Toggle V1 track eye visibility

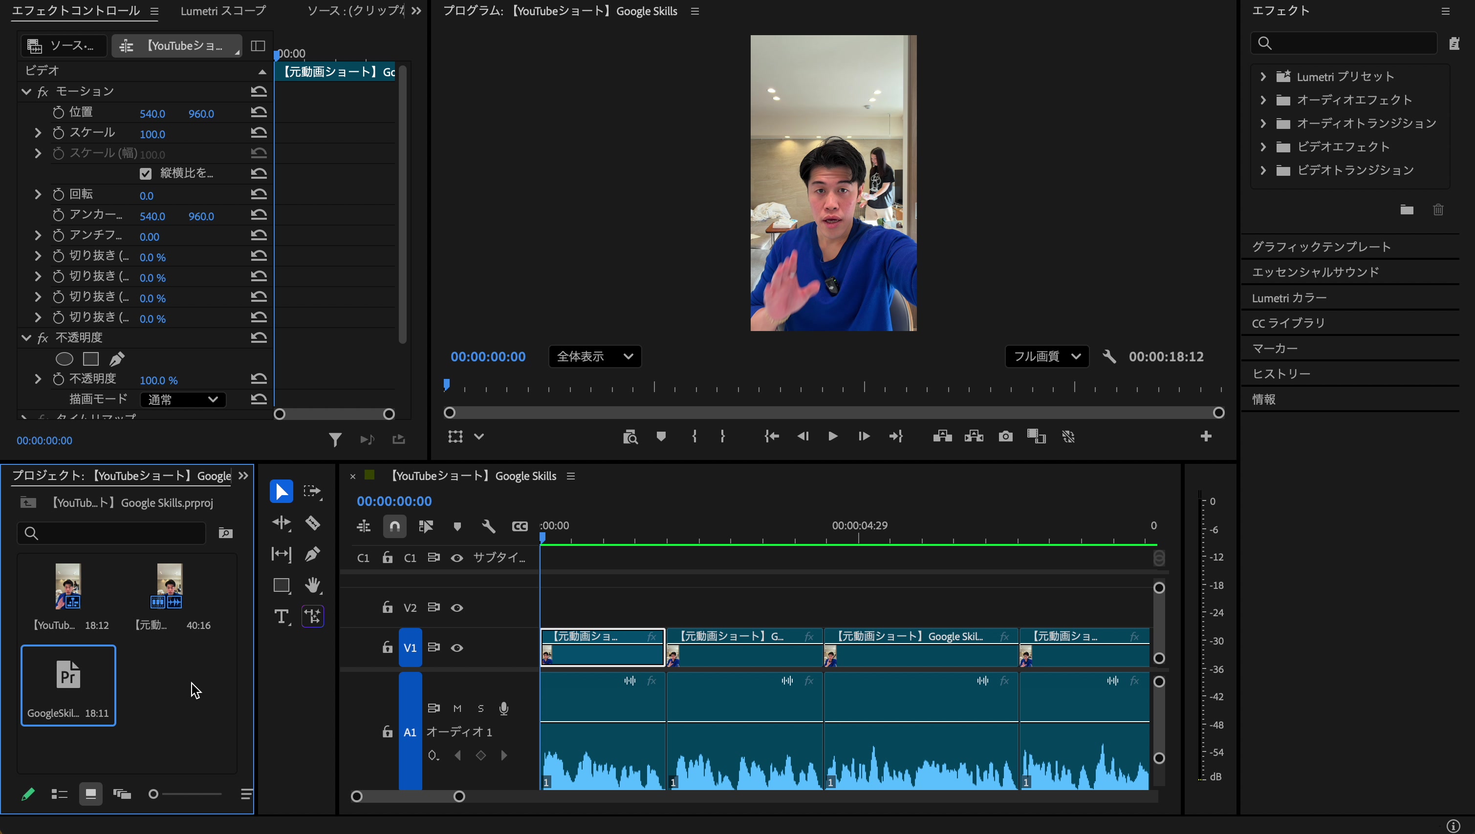pyautogui.click(x=457, y=648)
